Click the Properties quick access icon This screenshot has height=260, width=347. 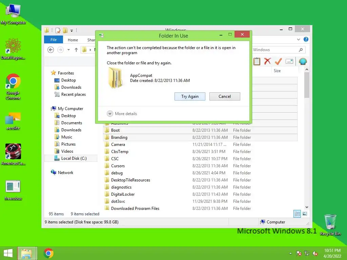[x=58, y=30]
